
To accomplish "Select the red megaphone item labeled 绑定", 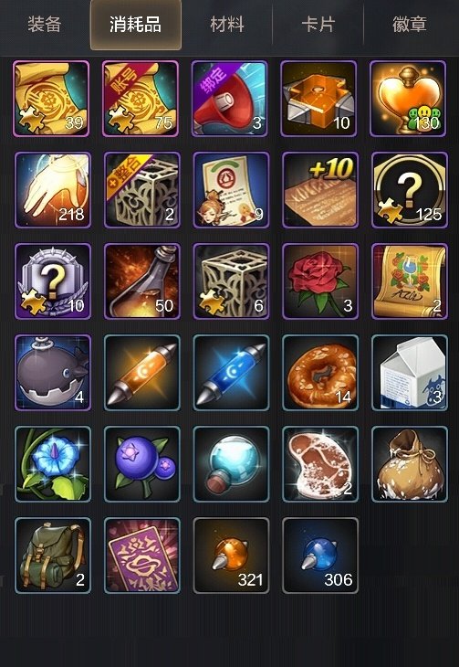I will point(230,99).
